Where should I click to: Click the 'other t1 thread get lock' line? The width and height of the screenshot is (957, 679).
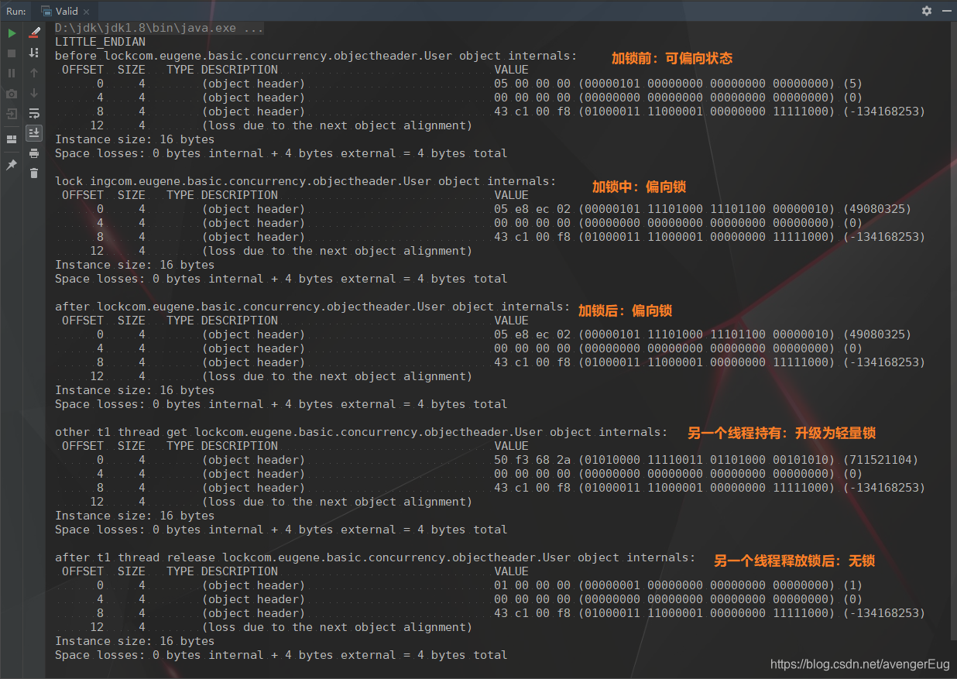pos(361,432)
